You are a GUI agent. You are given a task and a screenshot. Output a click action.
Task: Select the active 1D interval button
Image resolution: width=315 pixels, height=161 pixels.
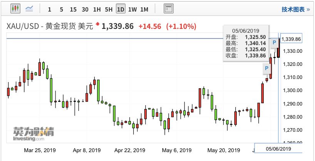121,9
